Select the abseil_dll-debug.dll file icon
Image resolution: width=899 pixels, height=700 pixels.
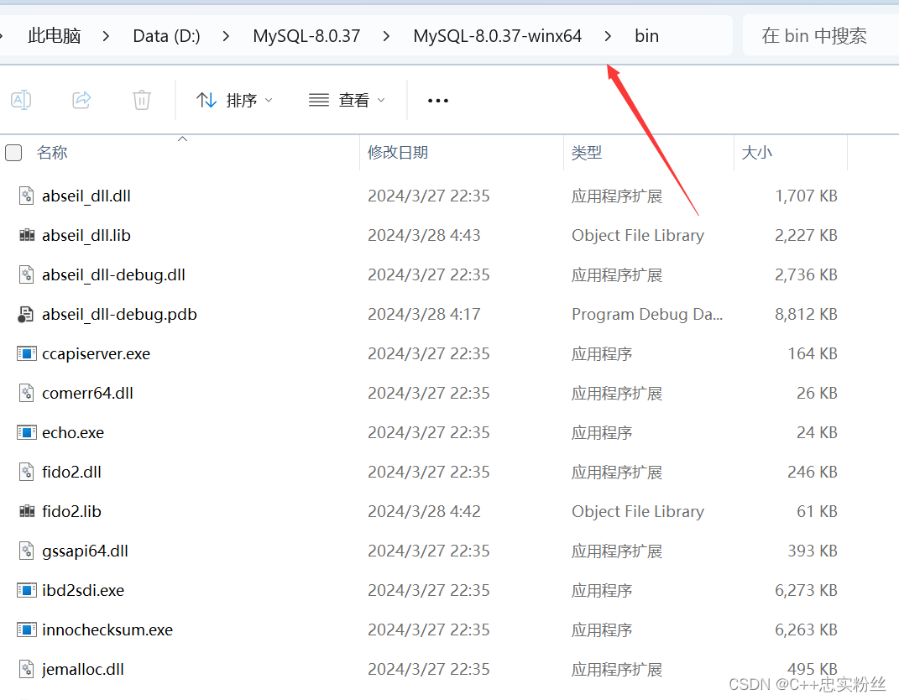tap(26, 274)
